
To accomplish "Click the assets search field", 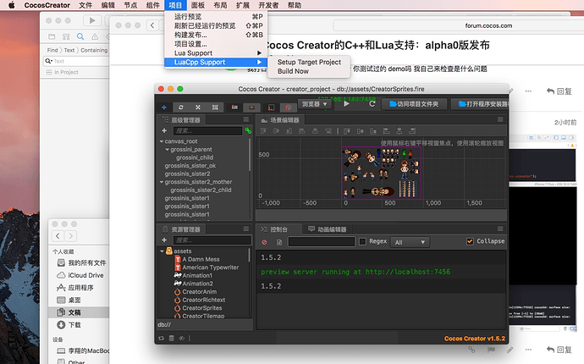I will (212, 240).
